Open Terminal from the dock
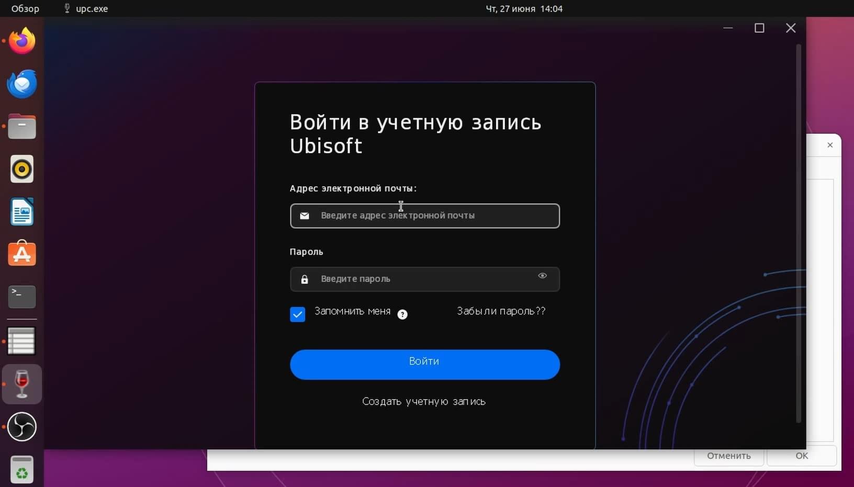 point(22,297)
